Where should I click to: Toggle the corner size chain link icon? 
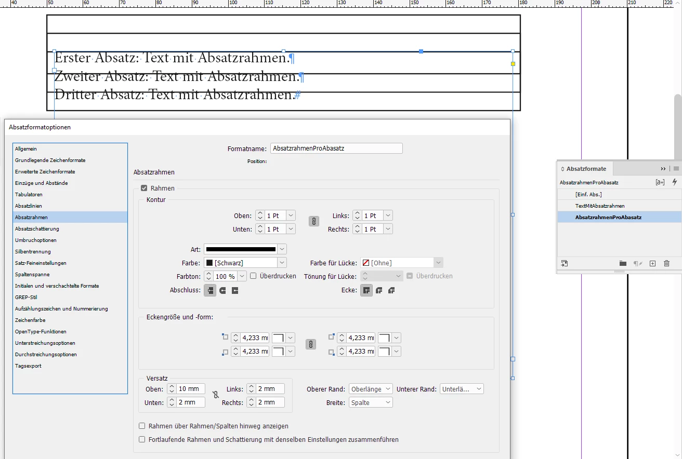(311, 344)
